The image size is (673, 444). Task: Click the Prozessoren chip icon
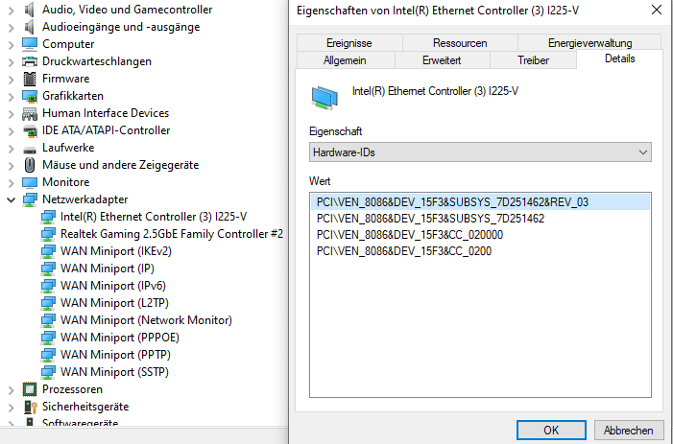tap(30, 389)
